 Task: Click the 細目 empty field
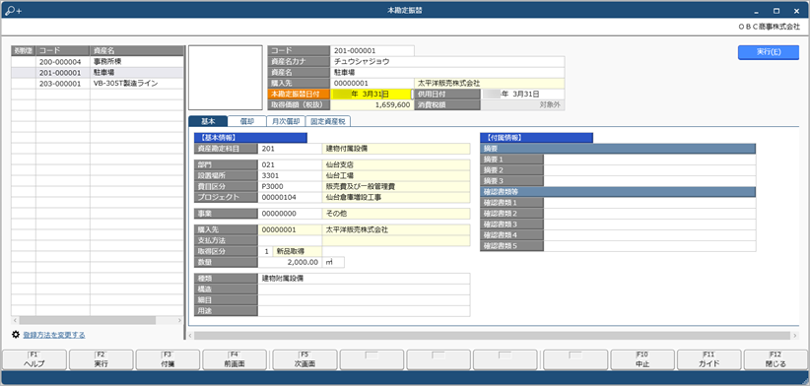pyautogui.click(x=365, y=299)
